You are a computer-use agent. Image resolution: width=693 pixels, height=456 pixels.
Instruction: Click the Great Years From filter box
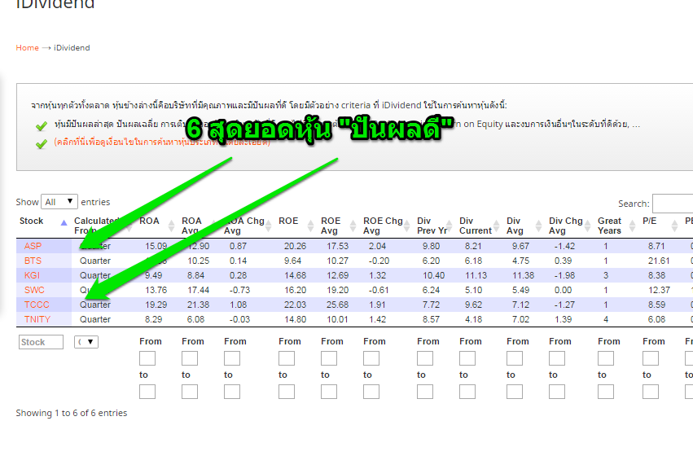pos(606,358)
